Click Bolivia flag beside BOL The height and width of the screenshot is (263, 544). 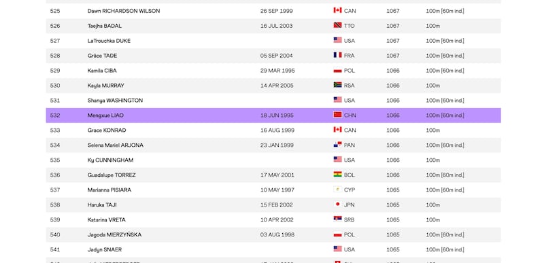[x=337, y=174]
